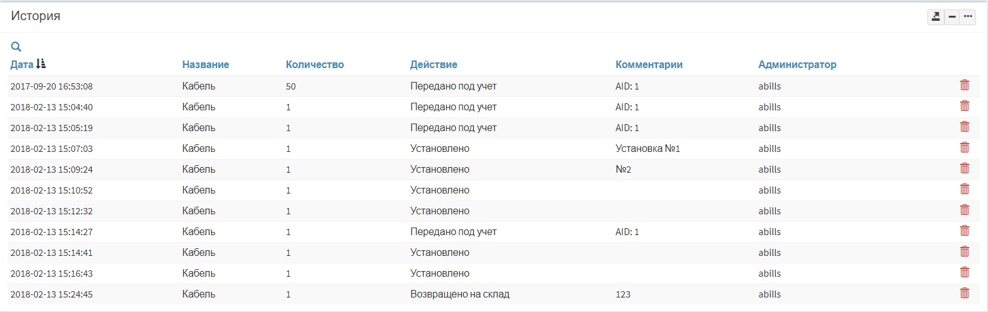Toggle the sort order icon next to Дата
The width and height of the screenshot is (988, 312).
pos(41,64)
